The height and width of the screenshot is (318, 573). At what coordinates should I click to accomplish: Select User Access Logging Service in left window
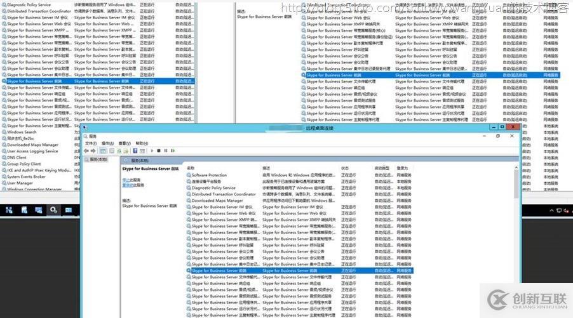pyautogui.click(x=32, y=151)
